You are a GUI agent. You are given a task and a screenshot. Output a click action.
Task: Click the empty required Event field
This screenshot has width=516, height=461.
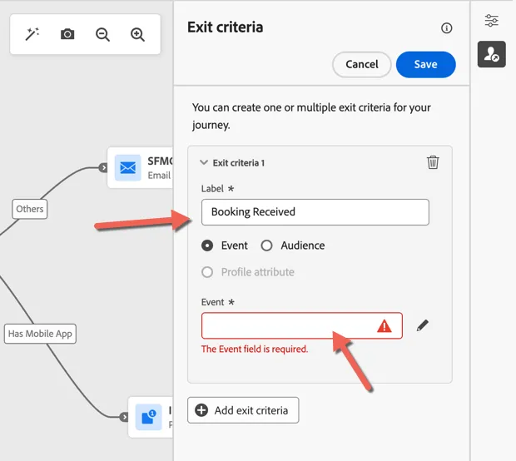point(302,325)
